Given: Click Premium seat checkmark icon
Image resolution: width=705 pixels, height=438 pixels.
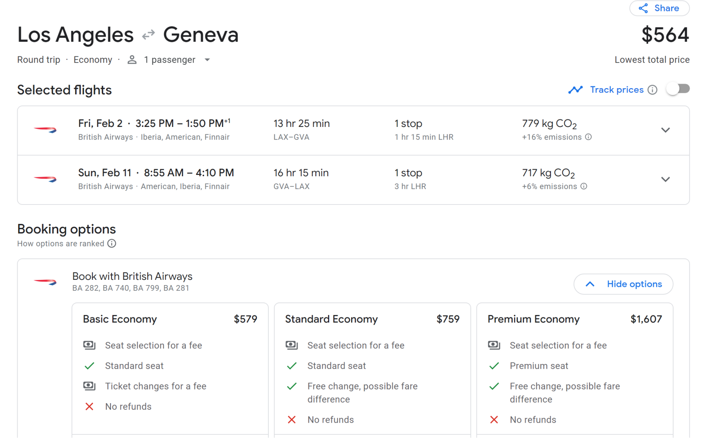Looking at the screenshot, I should click(494, 366).
